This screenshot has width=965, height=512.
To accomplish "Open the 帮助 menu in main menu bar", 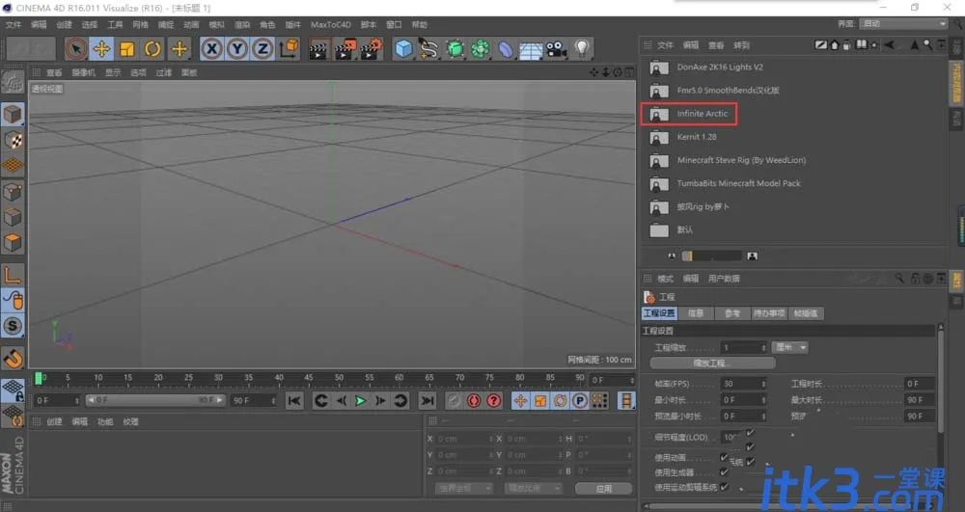I will (419, 24).
